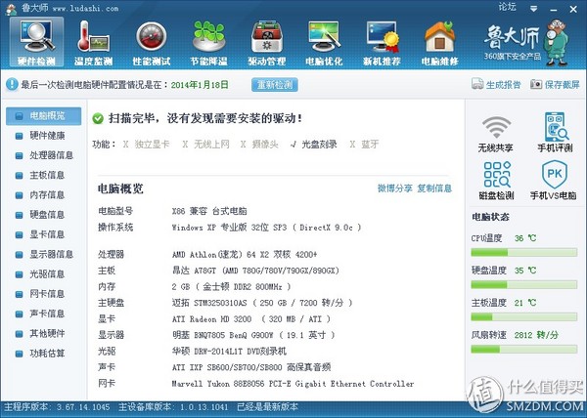The width and height of the screenshot is (587, 418).
Task: Click the 无线上网 feature indicator
Action: coord(205,145)
